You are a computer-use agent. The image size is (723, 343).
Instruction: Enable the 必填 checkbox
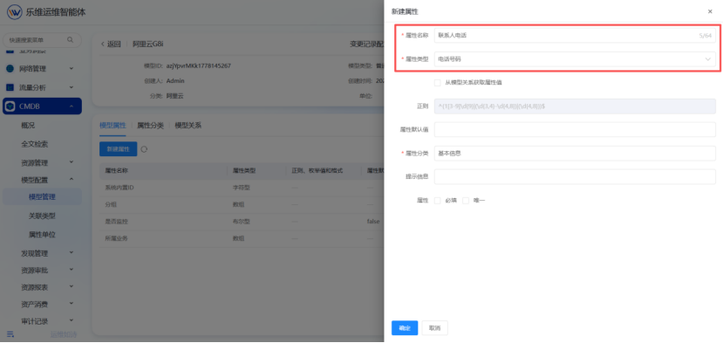click(x=438, y=201)
